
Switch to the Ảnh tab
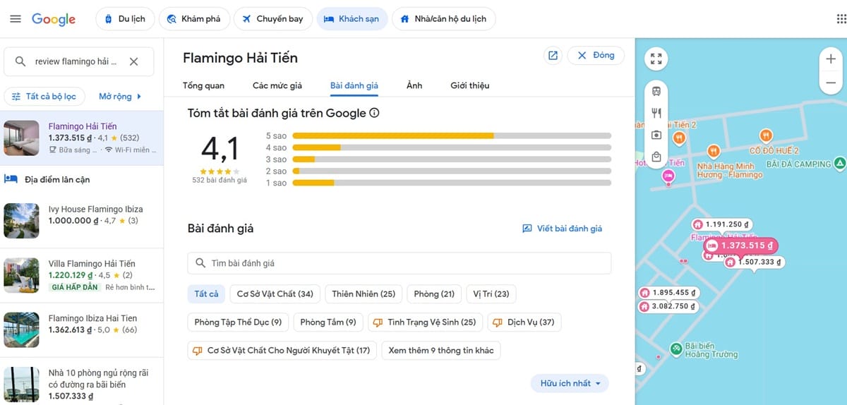[x=414, y=85]
